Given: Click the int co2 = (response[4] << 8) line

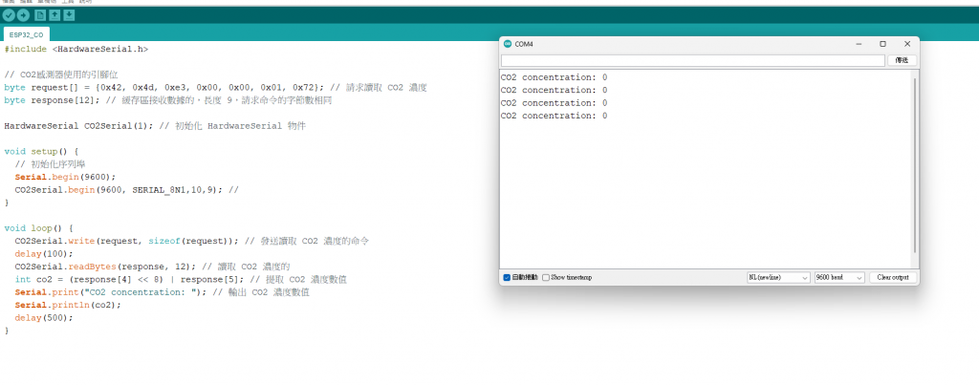Looking at the screenshot, I should 181,280.
